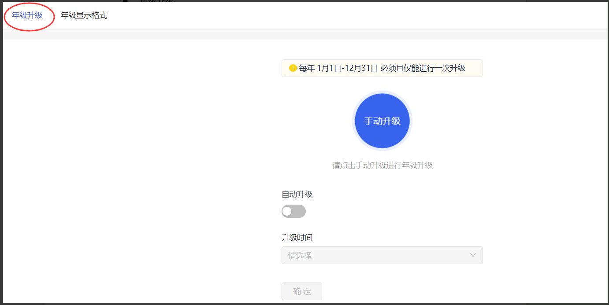Click the 确定 button
Viewport: 609px width, 305px height.
(302, 291)
